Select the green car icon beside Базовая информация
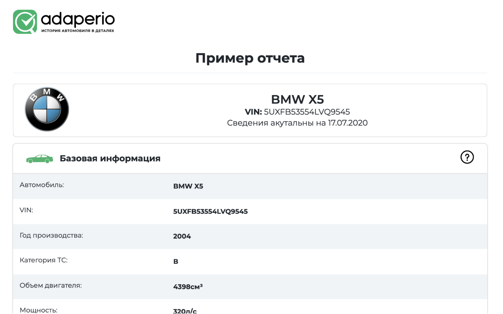The image size is (503, 314). coord(39,158)
